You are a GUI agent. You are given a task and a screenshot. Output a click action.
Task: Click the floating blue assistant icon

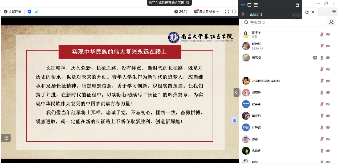click(234, 121)
